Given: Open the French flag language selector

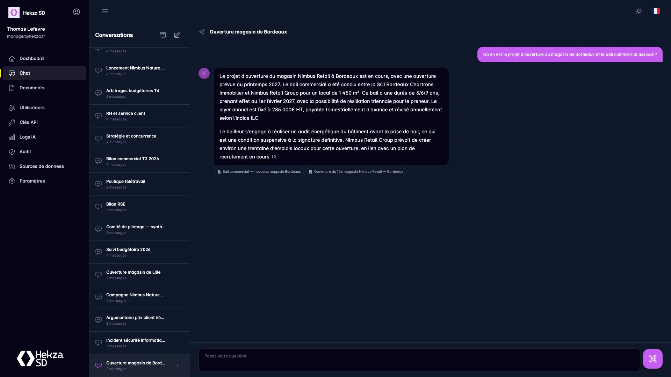Looking at the screenshot, I should pos(656,11).
